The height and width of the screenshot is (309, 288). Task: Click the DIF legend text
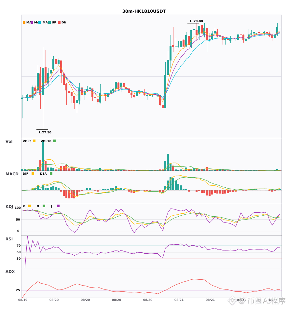(x=25, y=174)
